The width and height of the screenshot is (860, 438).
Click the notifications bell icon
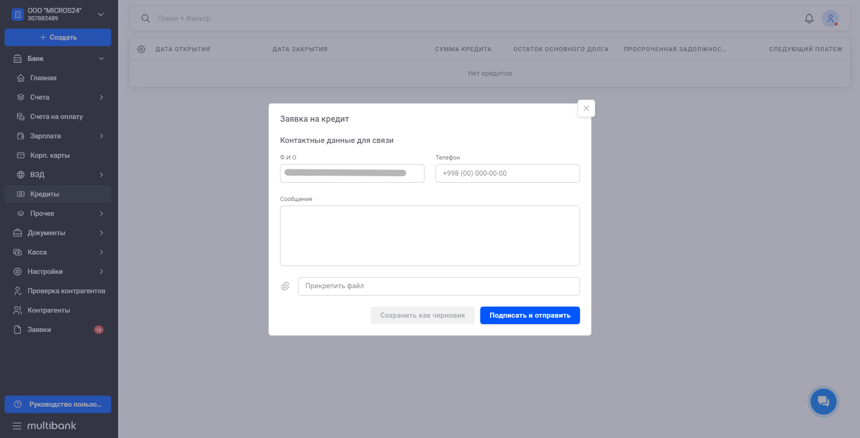click(x=809, y=18)
